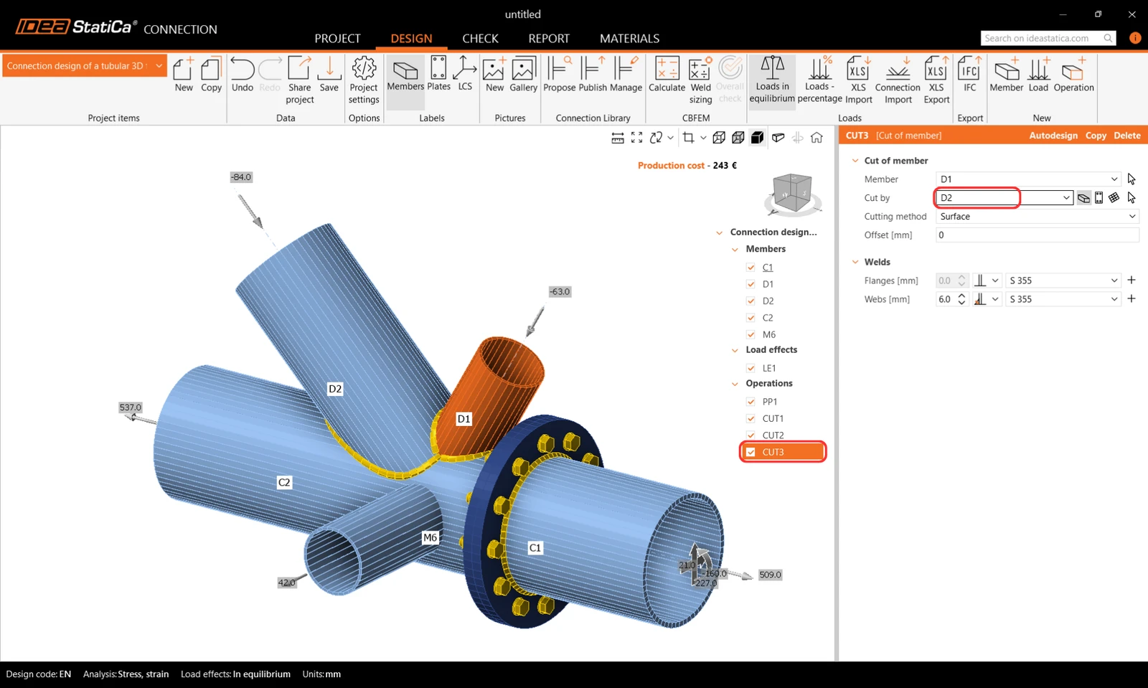Toggle LCS labels icon
This screenshot has height=688, width=1148.
pos(465,75)
